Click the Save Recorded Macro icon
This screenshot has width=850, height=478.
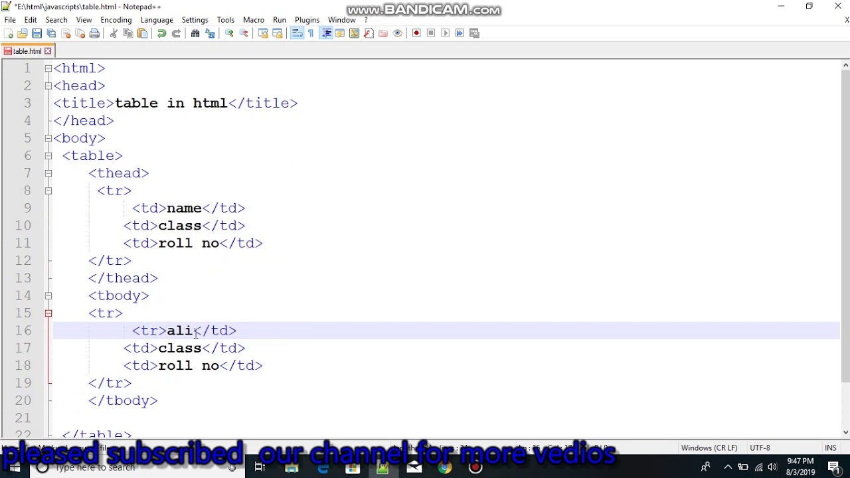tap(474, 33)
